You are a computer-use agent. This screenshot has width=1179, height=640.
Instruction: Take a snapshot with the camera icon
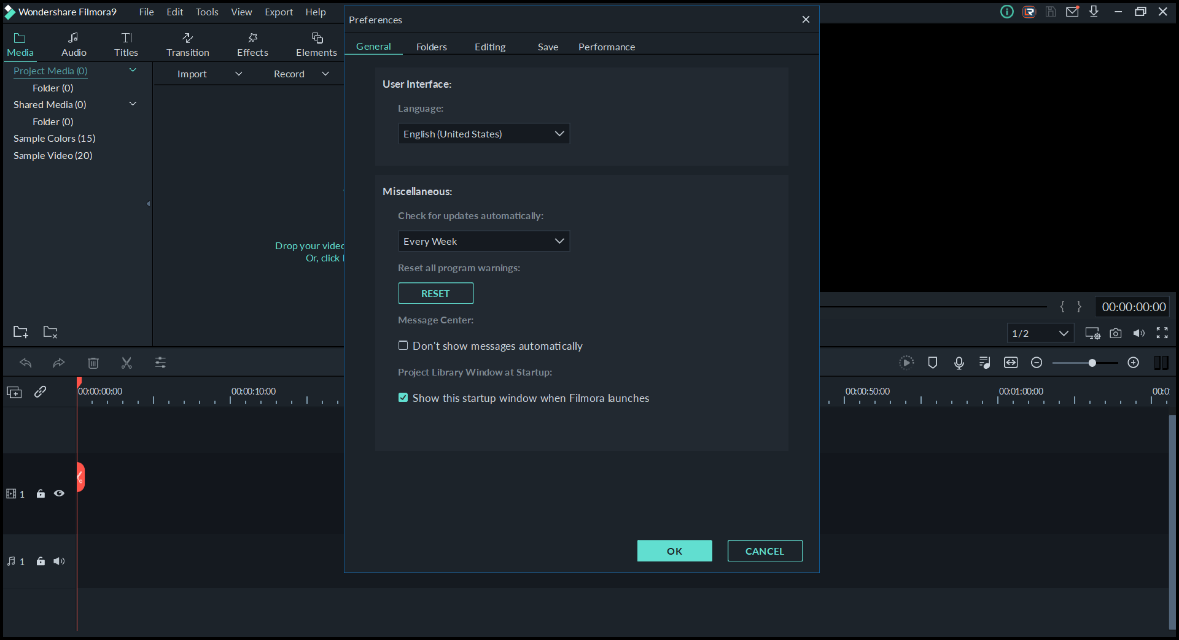click(x=1116, y=333)
